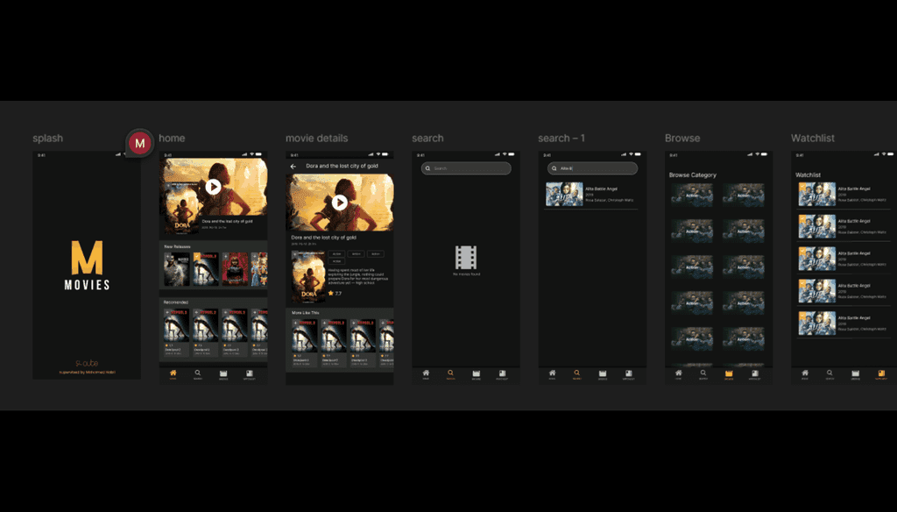This screenshot has width=897, height=512.
Task: Click the search icon in home screen navbar
Action: click(198, 374)
